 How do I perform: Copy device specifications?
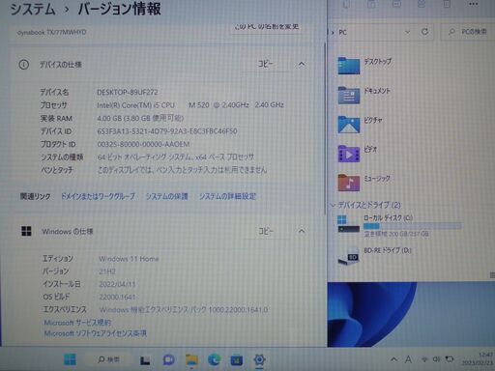[266, 64]
